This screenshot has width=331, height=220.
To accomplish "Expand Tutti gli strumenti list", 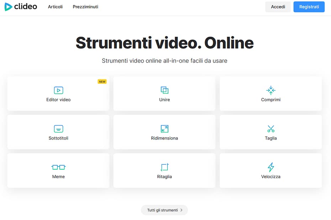I will point(163,210).
